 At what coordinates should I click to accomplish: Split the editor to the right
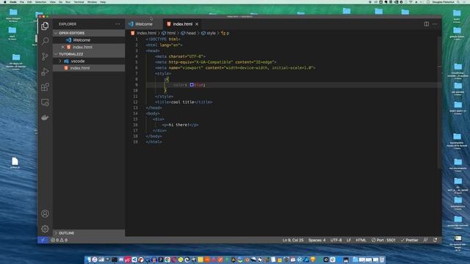click(x=426, y=24)
